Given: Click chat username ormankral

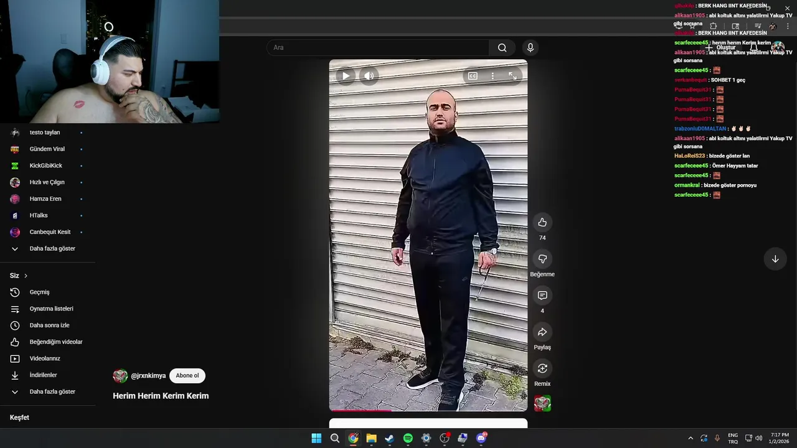Looking at the screenshot, I should tap(687, 185).
